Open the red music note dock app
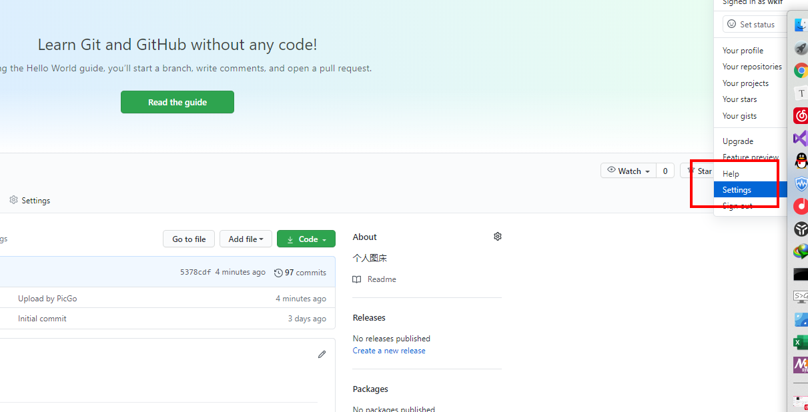Image resolution: width=808 pixels, height=412 pixels. 801,207
